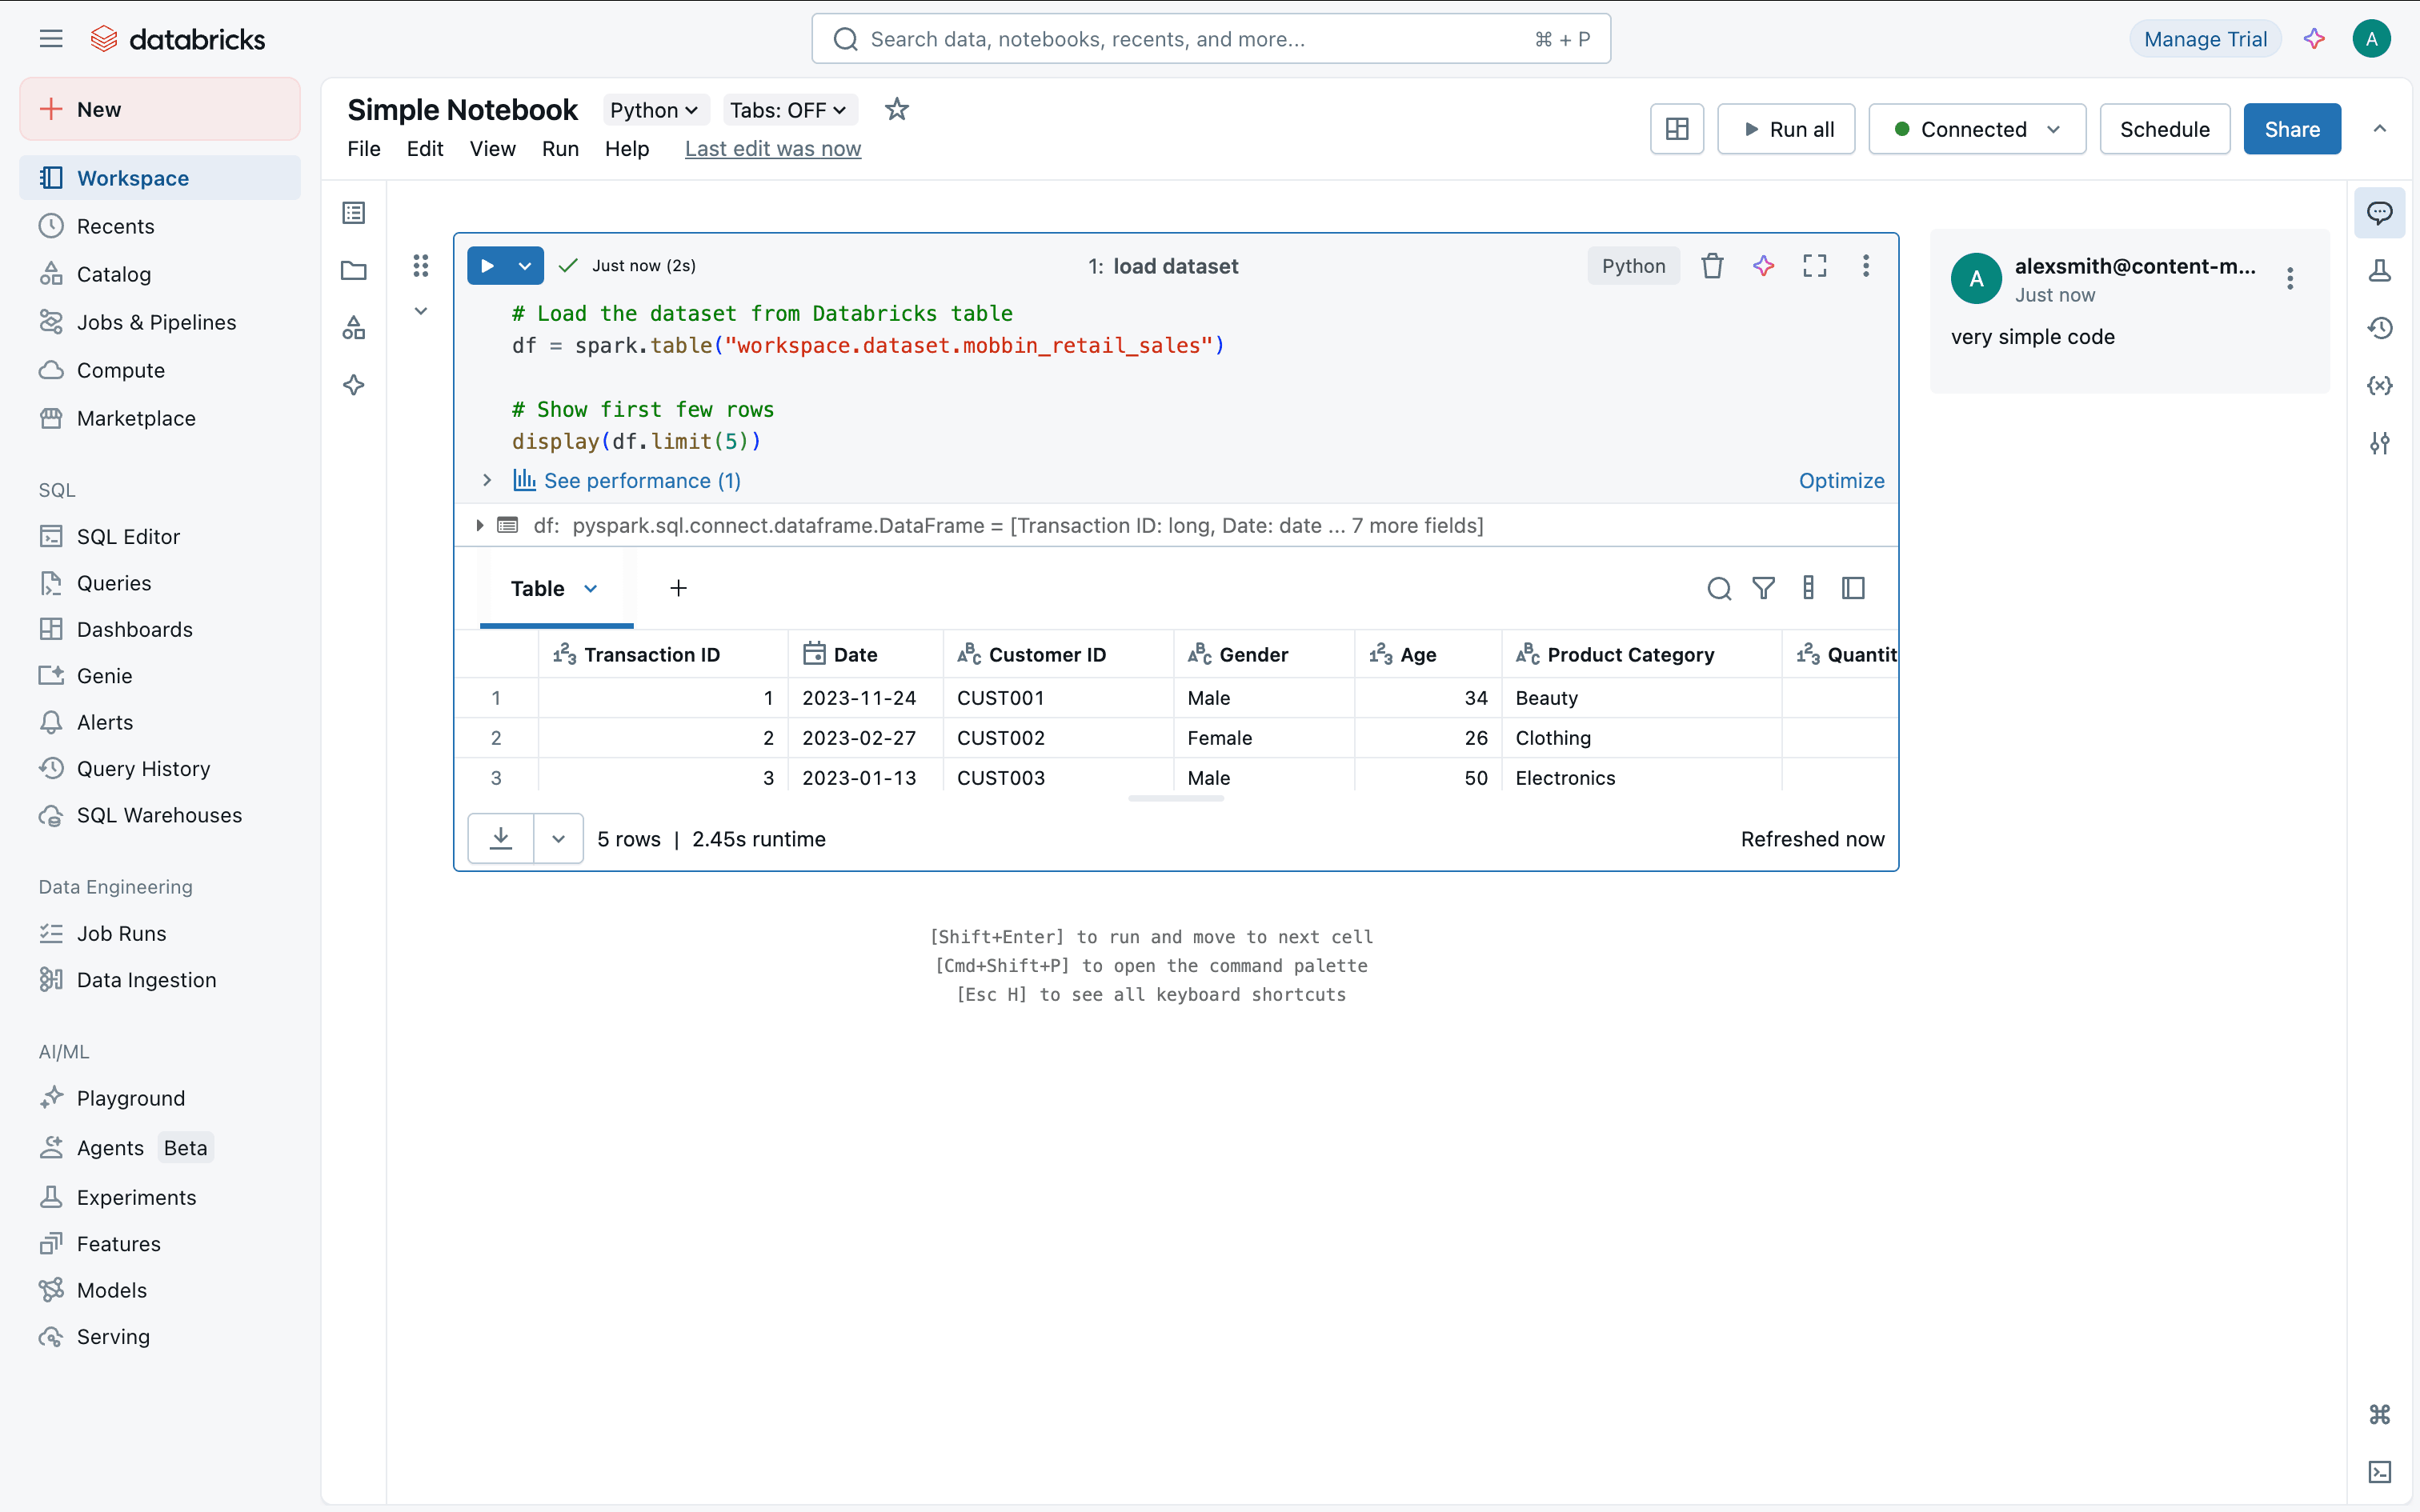The height and width of the screenshot is (1512, 2420).
Task: Enter focus mode with the expand cell icon
Action: click(1814, 266)
